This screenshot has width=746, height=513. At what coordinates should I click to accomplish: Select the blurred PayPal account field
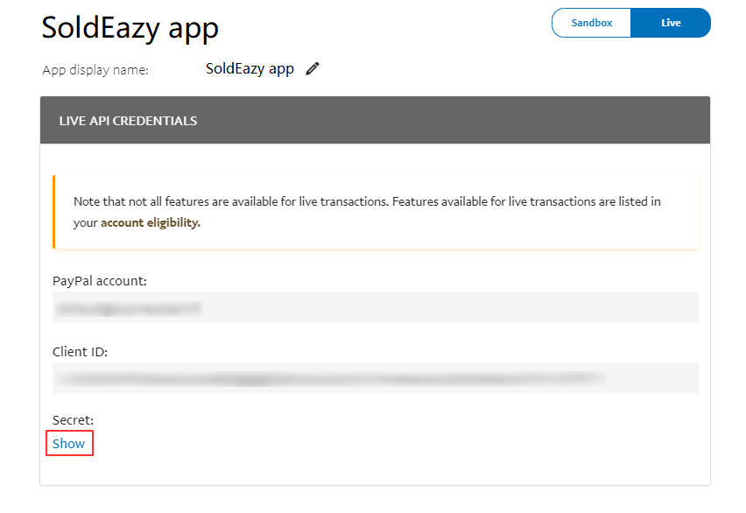[376, 307]
